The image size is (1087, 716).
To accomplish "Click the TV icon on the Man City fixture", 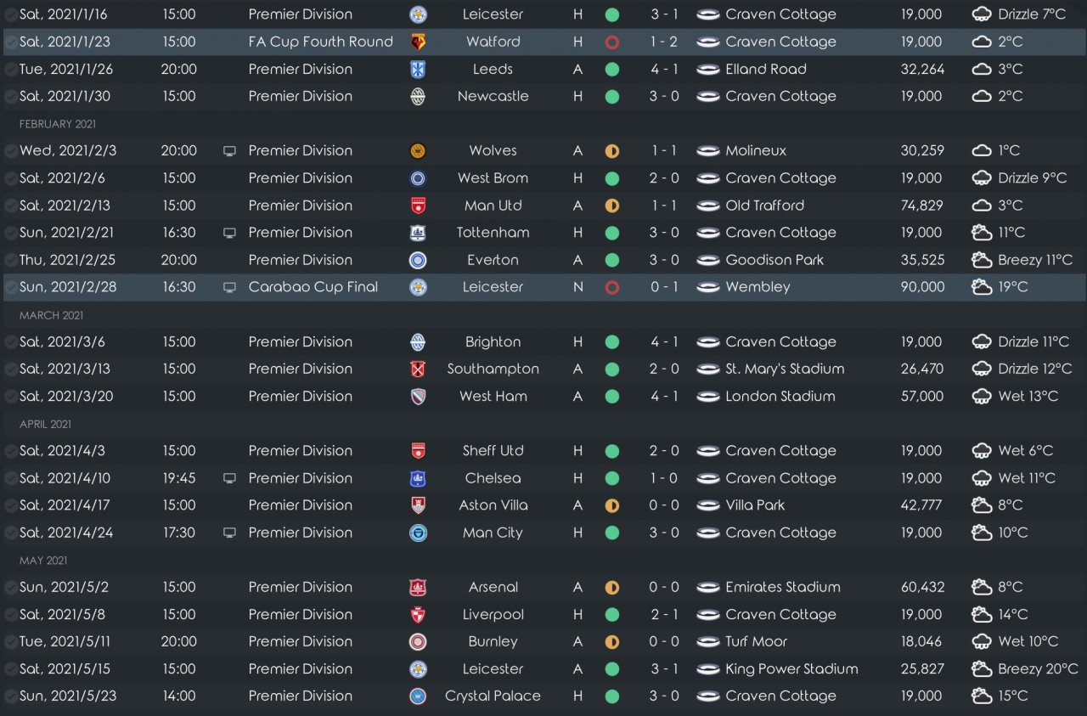I will (229, 533).
